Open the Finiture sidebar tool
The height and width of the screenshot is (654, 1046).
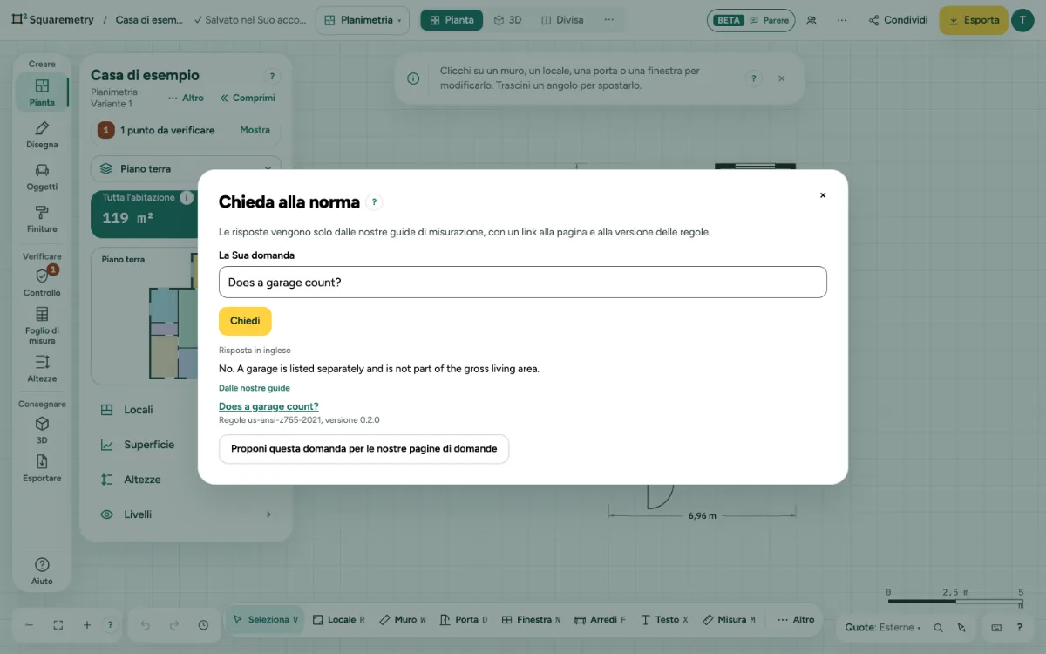click(x=42, y=219)
